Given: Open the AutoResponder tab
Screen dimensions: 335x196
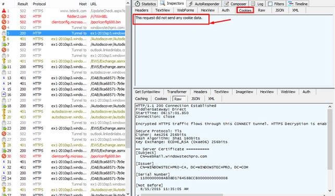Looking at the screenshot, I should pyautogui.click(x=204, y=4).
